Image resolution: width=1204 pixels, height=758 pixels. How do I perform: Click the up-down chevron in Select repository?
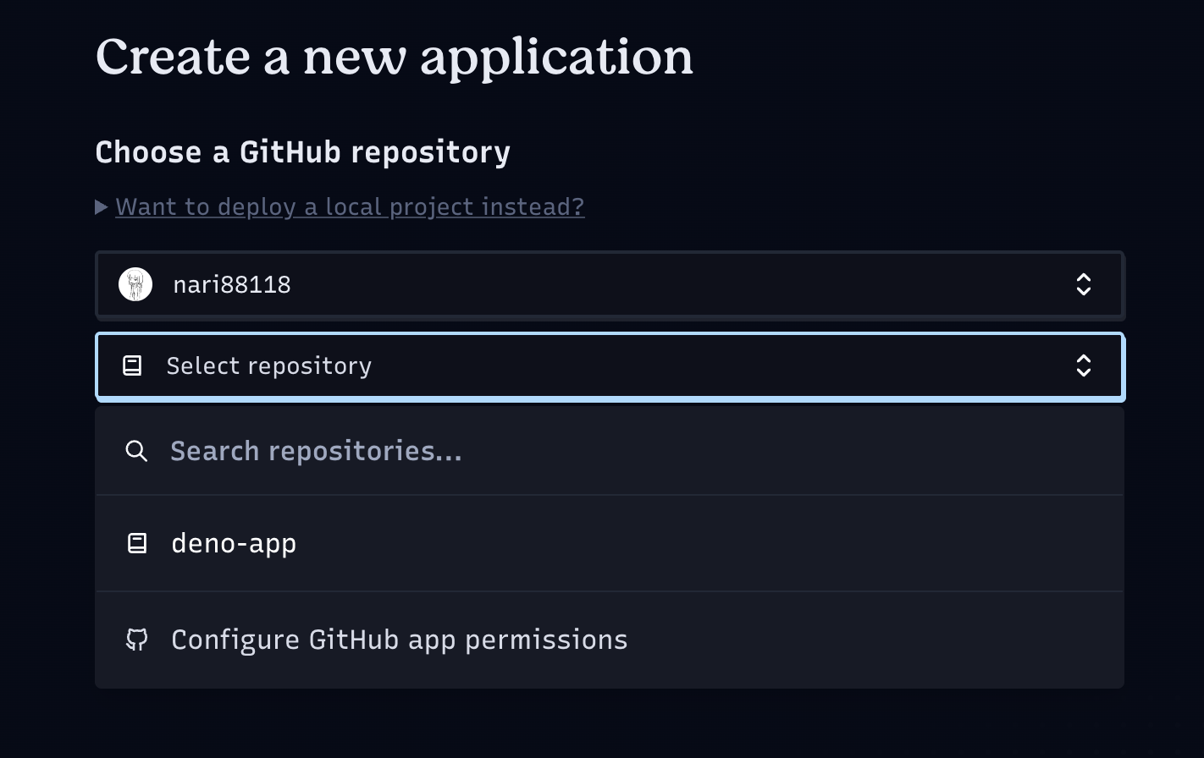pyautogui.click(x=1084, y=365)
